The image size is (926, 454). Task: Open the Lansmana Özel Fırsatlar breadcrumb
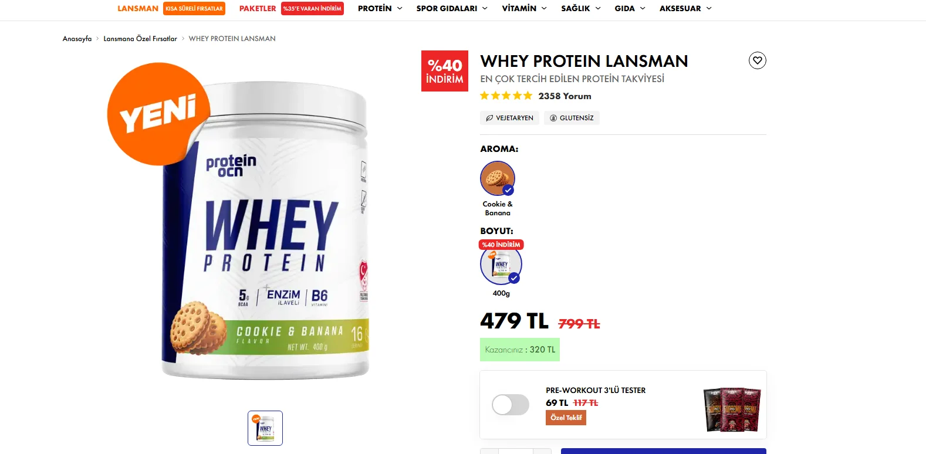[140, 39]
